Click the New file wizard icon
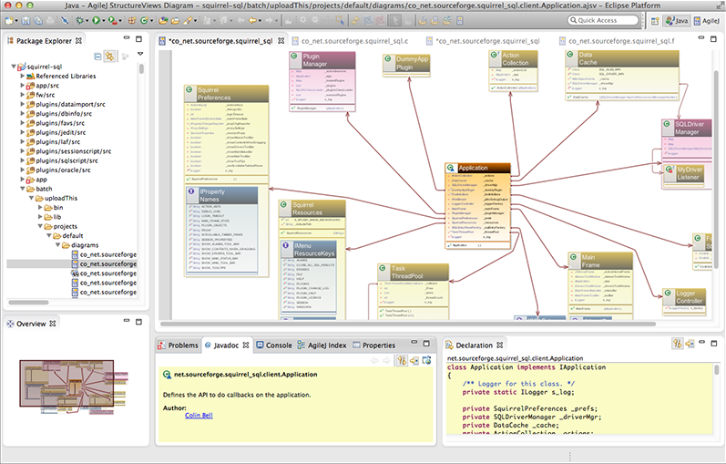The width and height of the screenshot is (726, 464). pyautogui.click(x=9, y=20)
